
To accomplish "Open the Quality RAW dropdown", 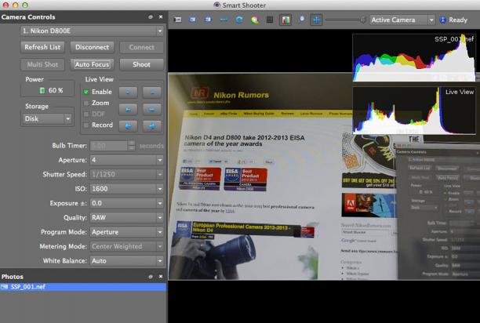I will 127,217.
